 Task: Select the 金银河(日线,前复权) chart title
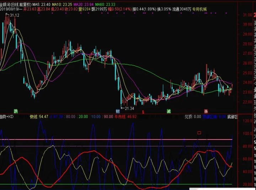click(x=16, y=4)
